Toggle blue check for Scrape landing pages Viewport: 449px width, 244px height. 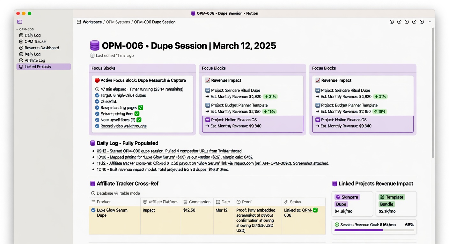(x=97, y=108)
